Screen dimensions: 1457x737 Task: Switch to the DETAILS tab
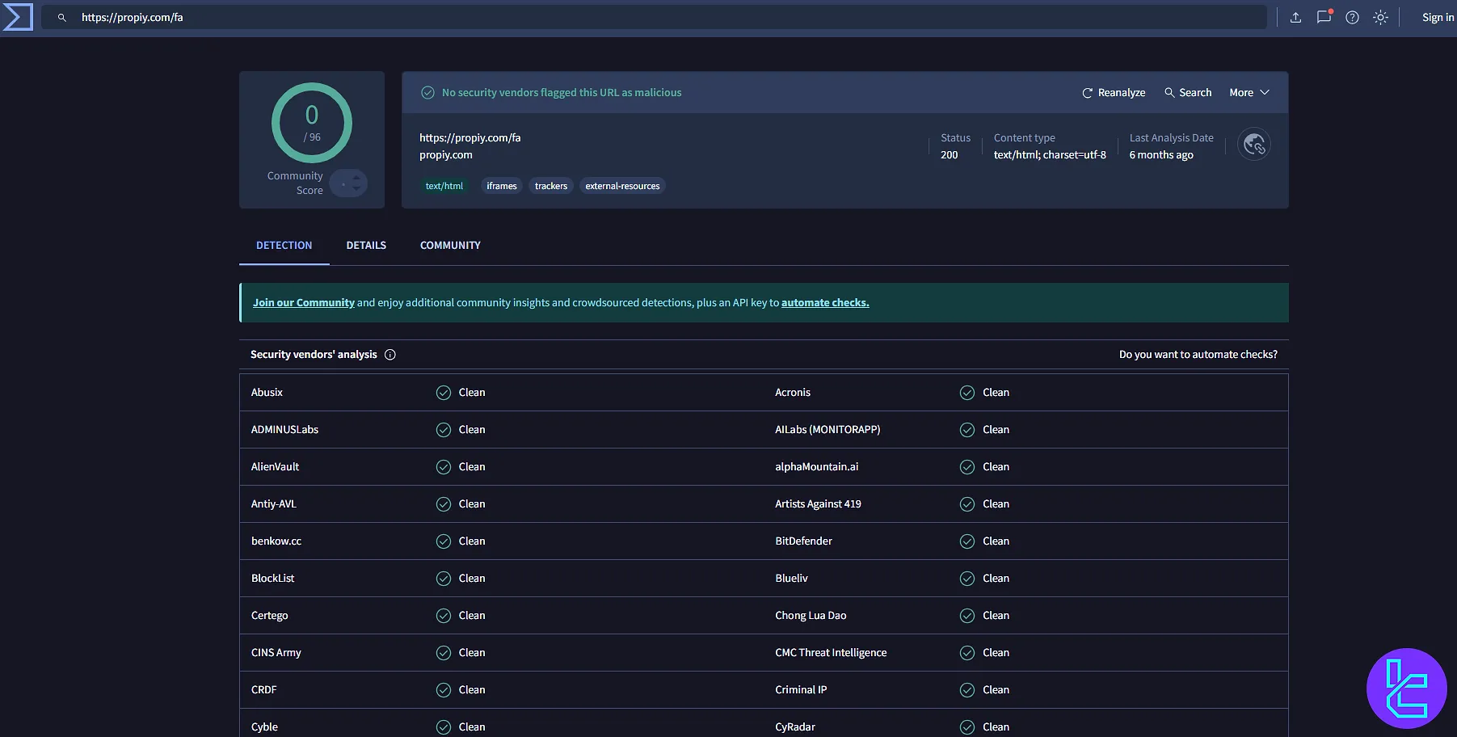[366, 245]
